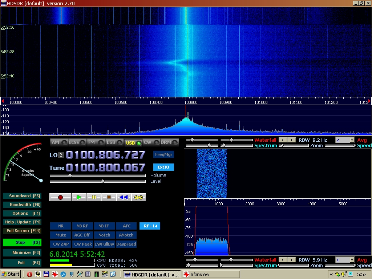Increase lower RBW with right arrow
Screen dimensions: 372x279
point(292,260)
